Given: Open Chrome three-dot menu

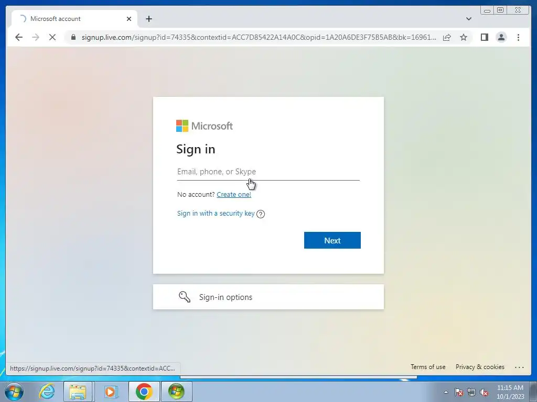Looking at the screenshot, I should click(518, 37).
